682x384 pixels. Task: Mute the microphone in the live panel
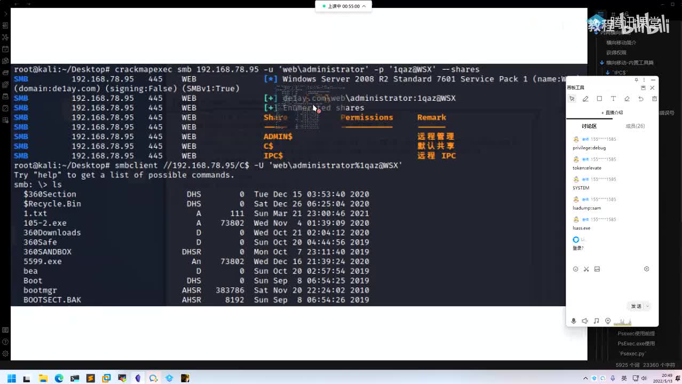pos(574,321)
